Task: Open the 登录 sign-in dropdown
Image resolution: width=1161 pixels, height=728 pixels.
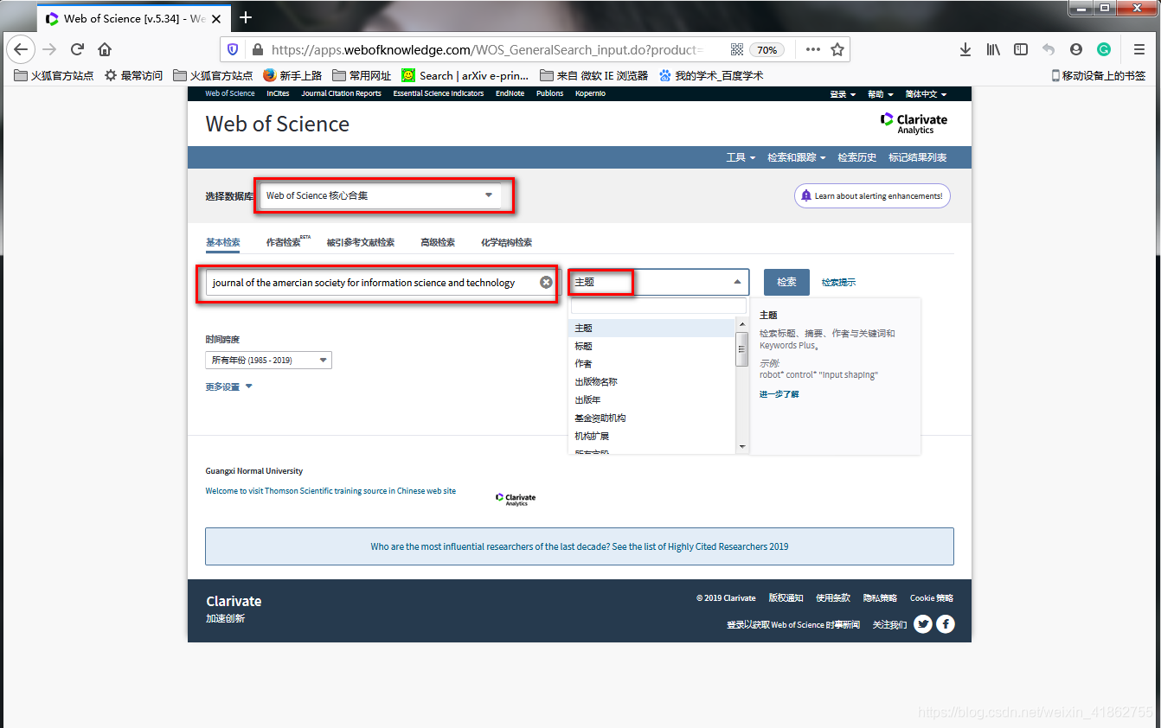Action: coord(843,94)
